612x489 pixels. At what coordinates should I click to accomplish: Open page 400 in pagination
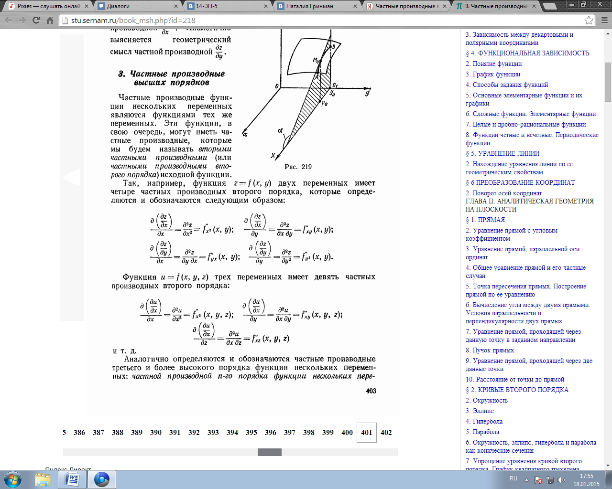(x=347, y=433)
